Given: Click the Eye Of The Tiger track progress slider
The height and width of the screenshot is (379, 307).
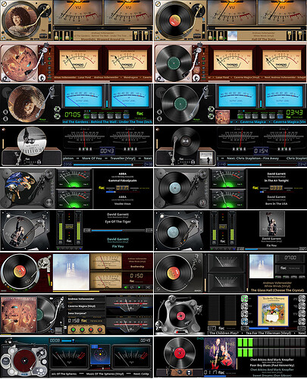Looking at the screenshot, I should click(x=118, y=230).
